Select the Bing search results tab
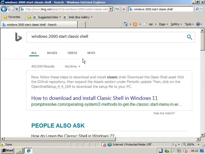This screenshot has width=205, height=154. tap(39, 25)
